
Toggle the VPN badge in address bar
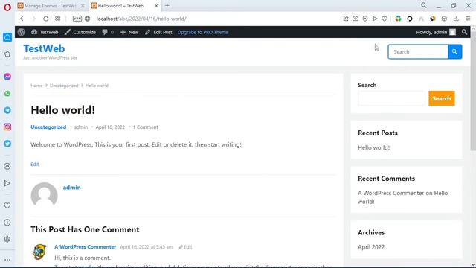[77, 19]
